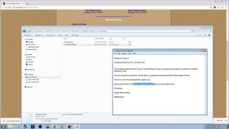The width and height of the screenshot is (229, 129).
Task: Open Network in the navigation pane
Action: (30, 87)
